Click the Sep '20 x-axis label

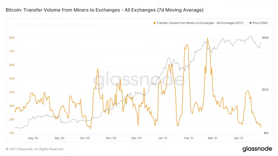[x=59, y=138]
